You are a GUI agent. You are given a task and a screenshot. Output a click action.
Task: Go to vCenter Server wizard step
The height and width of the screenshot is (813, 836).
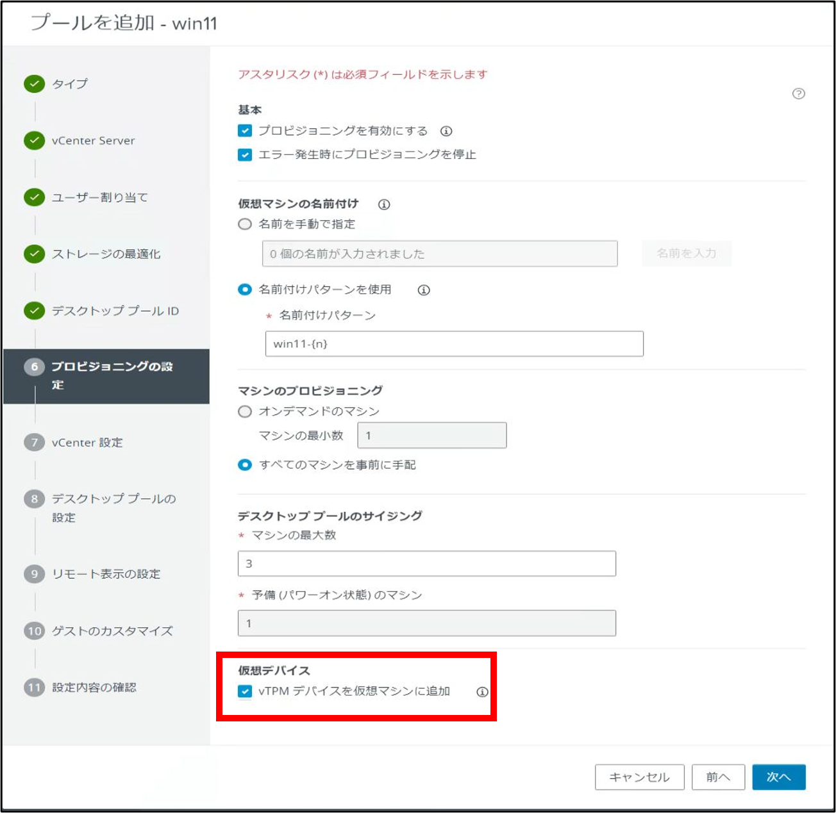click(94, 140)
